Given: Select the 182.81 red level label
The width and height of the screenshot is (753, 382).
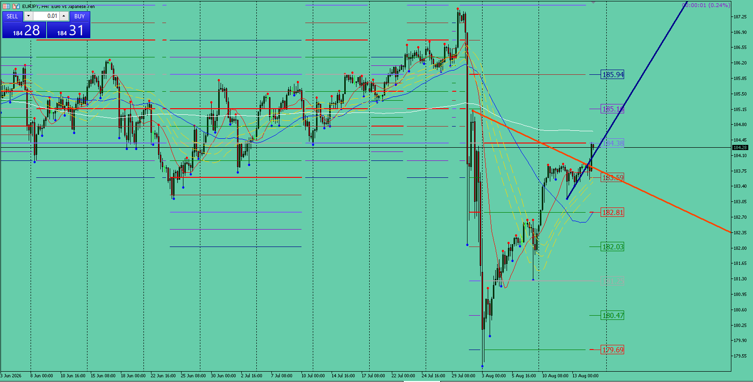Looking at the screenshot, I should 613,213.
